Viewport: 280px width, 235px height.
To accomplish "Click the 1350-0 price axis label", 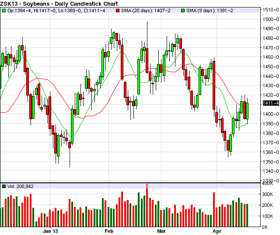I will click(271, 162).
